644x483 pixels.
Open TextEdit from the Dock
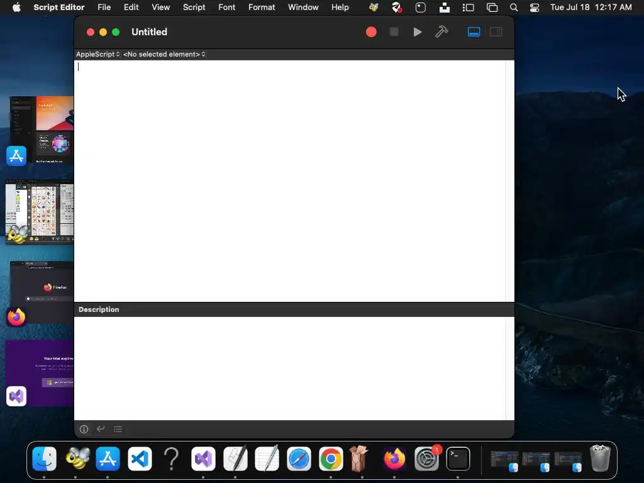pos(267,458)
